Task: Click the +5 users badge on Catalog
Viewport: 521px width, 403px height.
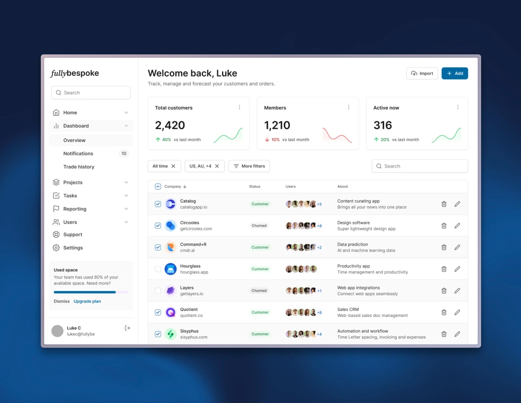Action: click(319, 204)
